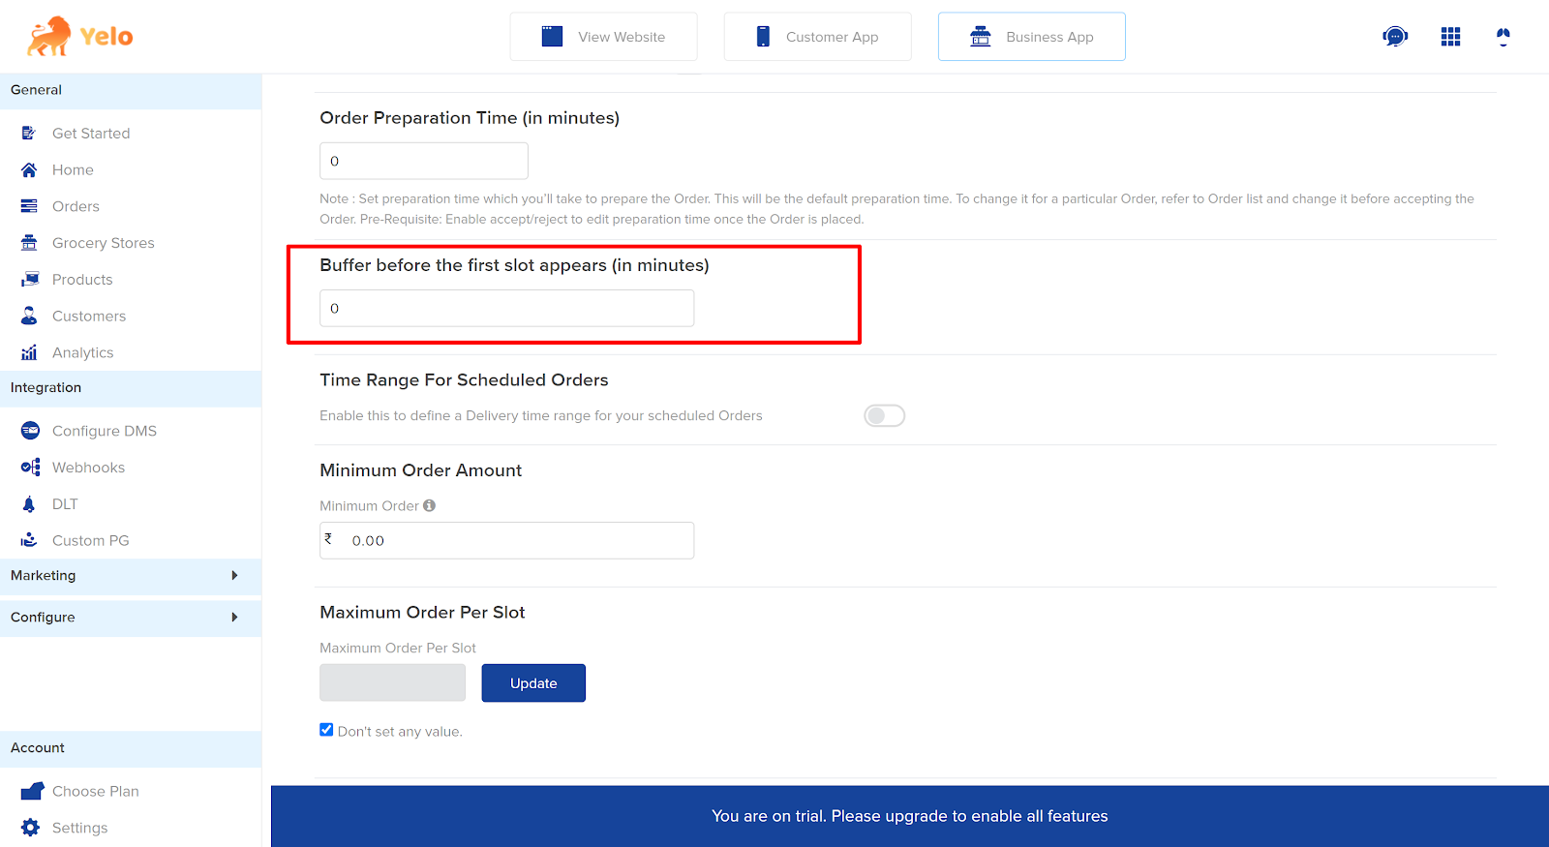
Task: Open the Customer App button
Action: 817,37
